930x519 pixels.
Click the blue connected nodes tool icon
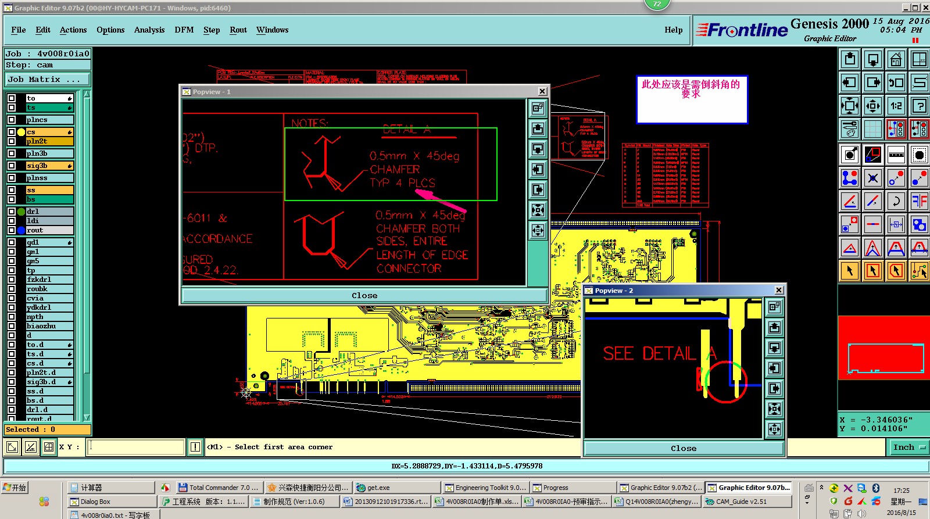850,178
